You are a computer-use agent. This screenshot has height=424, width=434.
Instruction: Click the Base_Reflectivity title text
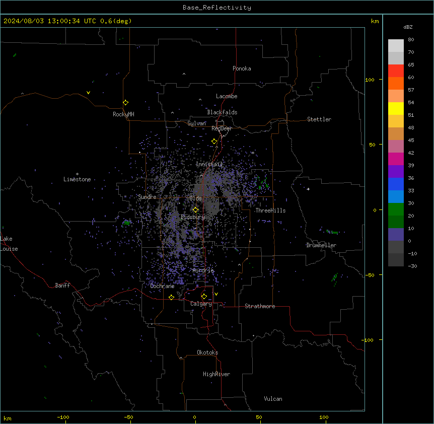click(217, 8)
